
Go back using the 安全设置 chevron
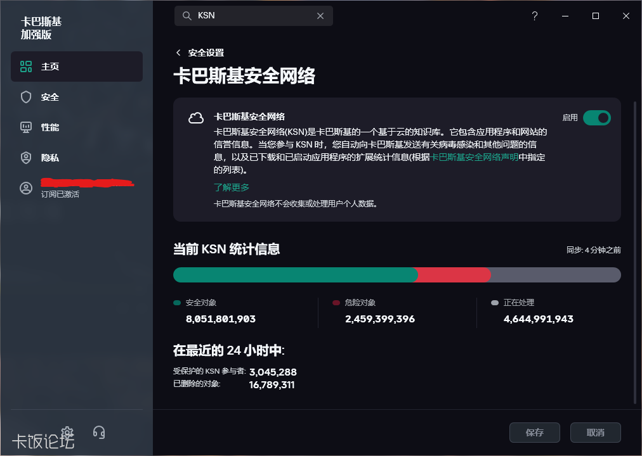pyautogui.click(x=179, y=53)
